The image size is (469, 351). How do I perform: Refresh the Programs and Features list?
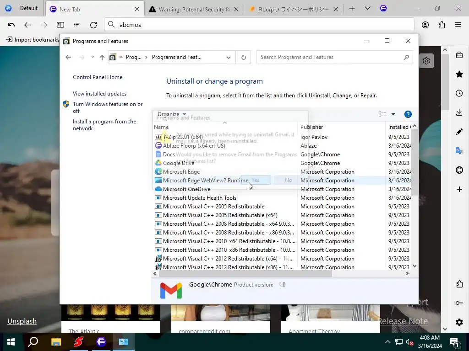[x=244, y=57]
